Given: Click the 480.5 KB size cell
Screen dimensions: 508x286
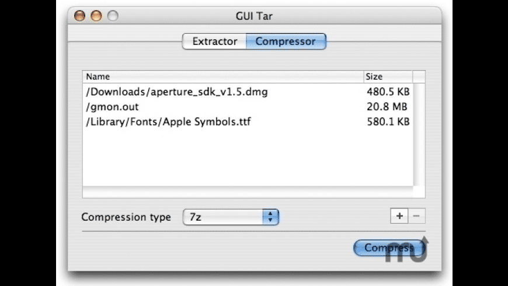Looking at the screenshot, I should pyautogui.click(x=387, y=92).
